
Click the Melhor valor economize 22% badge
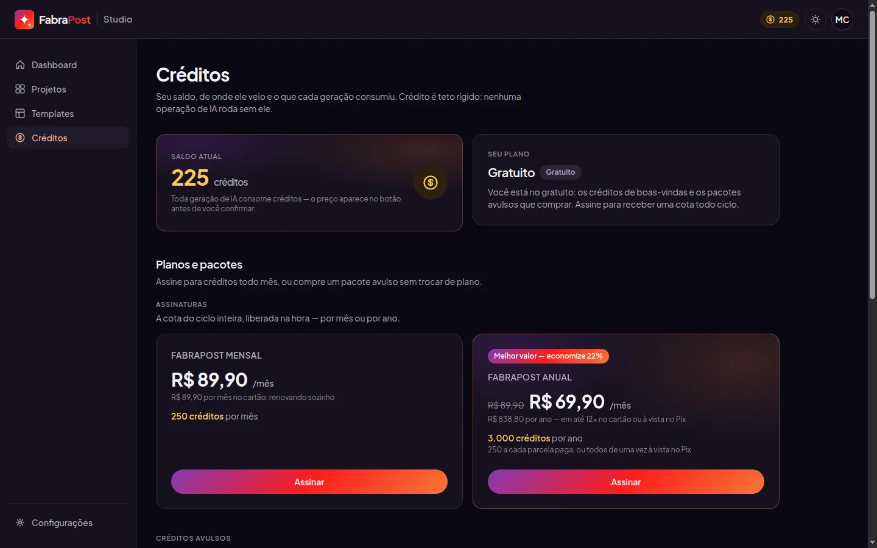[x=548, y=356]
